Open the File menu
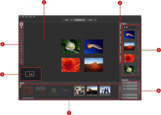 20,17
